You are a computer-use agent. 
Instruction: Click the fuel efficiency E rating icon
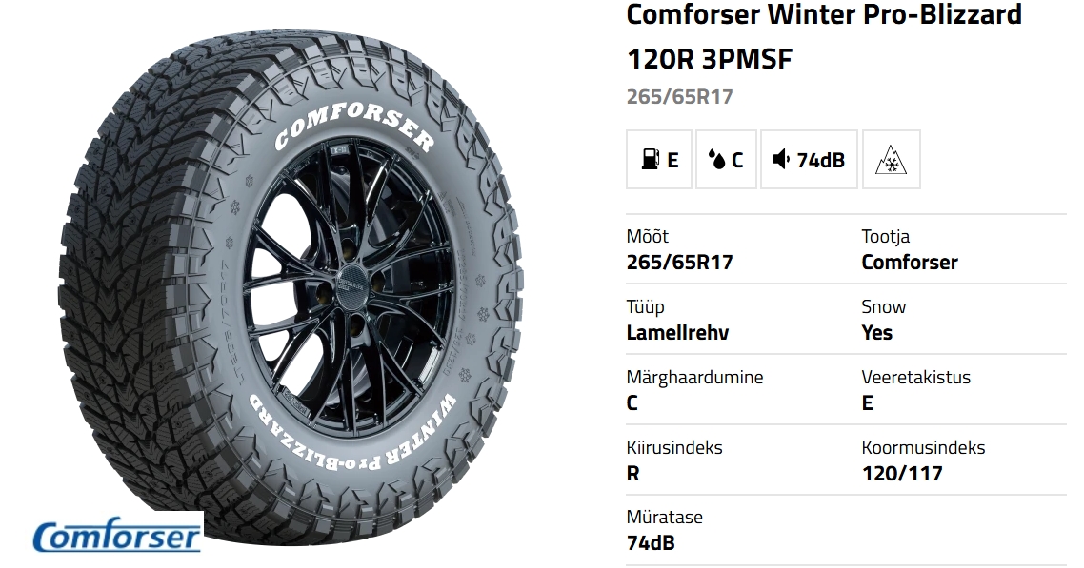tap(659, 160)
